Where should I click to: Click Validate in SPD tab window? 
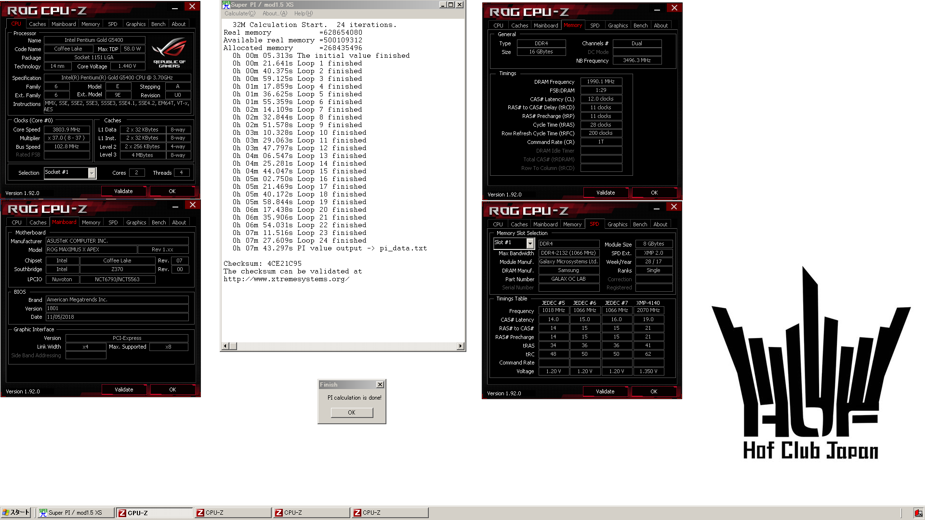tap(605, 391)
